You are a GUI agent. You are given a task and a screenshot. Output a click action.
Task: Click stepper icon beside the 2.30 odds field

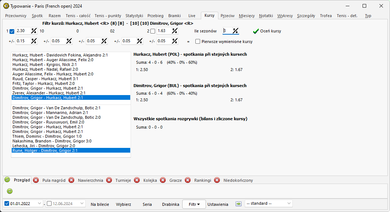point(34,31)
